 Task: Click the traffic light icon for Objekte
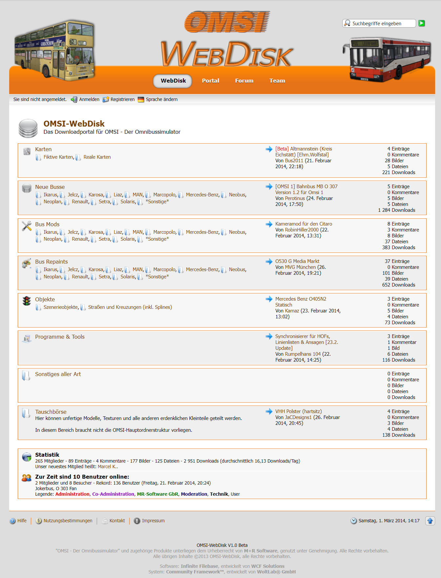(x=27, y=301)
